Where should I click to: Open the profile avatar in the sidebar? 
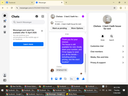tap(5, 75)
